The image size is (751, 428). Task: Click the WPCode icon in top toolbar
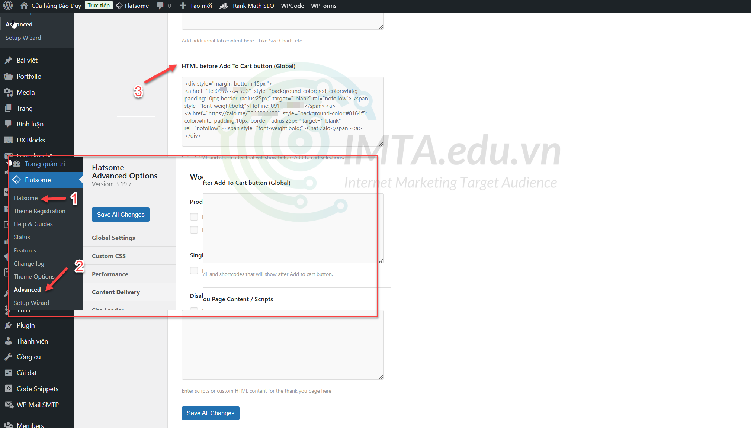pos(291,6)
